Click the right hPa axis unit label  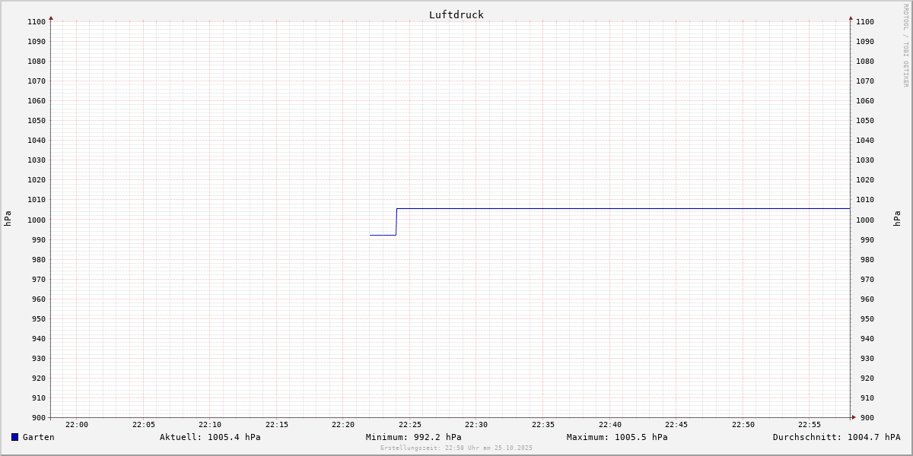pyautogui.click(x=897, y=219)
